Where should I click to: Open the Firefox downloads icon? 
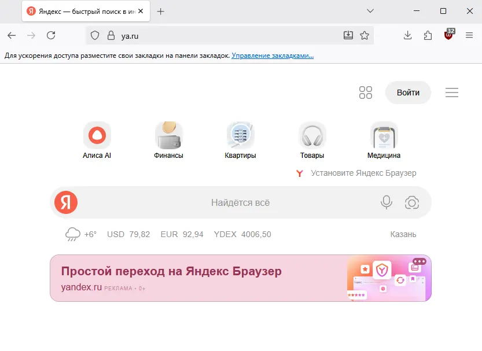point(407,35)
